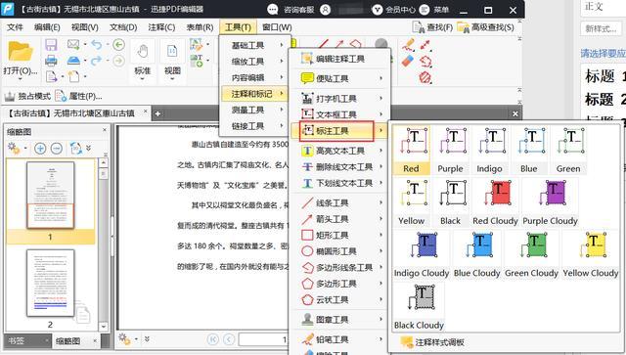Screen dimensions: 626x355
Task: Expand the 便贴工具 submenu
Action: (339, 78)
